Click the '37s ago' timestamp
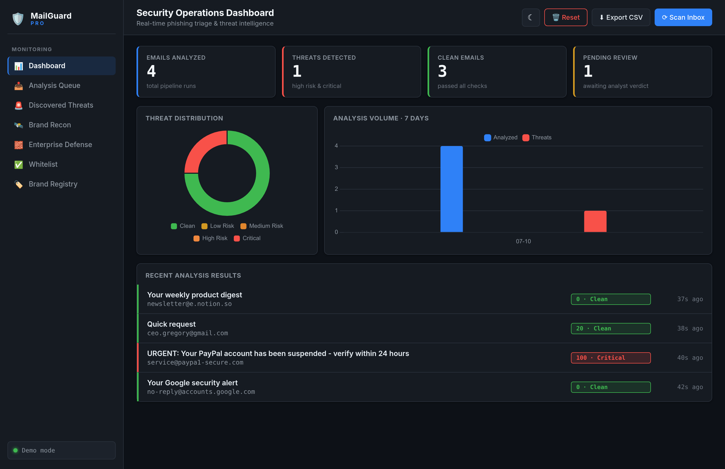725x469 pixels. 690,299
